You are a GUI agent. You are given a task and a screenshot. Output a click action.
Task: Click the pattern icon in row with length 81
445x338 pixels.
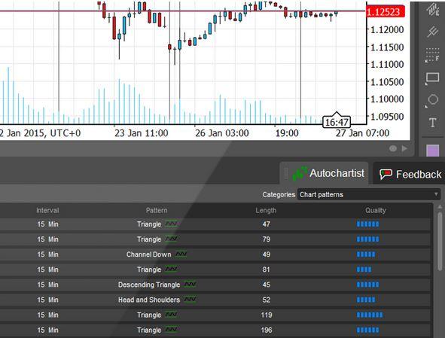pyautogui.click(x=172, y=269)
